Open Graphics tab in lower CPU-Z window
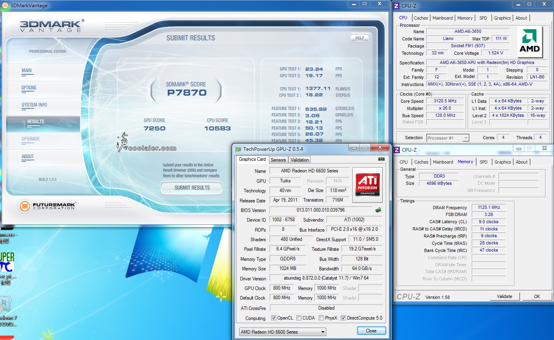The width and height of the screenshot is (554, 340). (503, 162)
